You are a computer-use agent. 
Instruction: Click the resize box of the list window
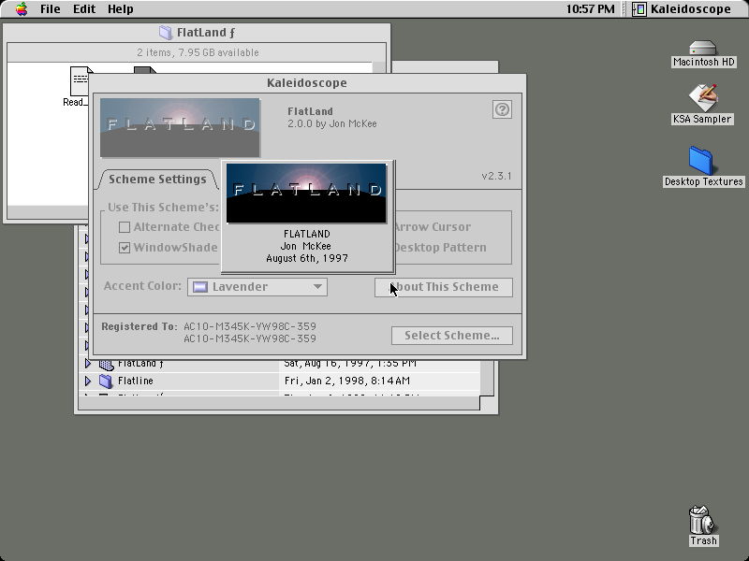pos(487,403)
